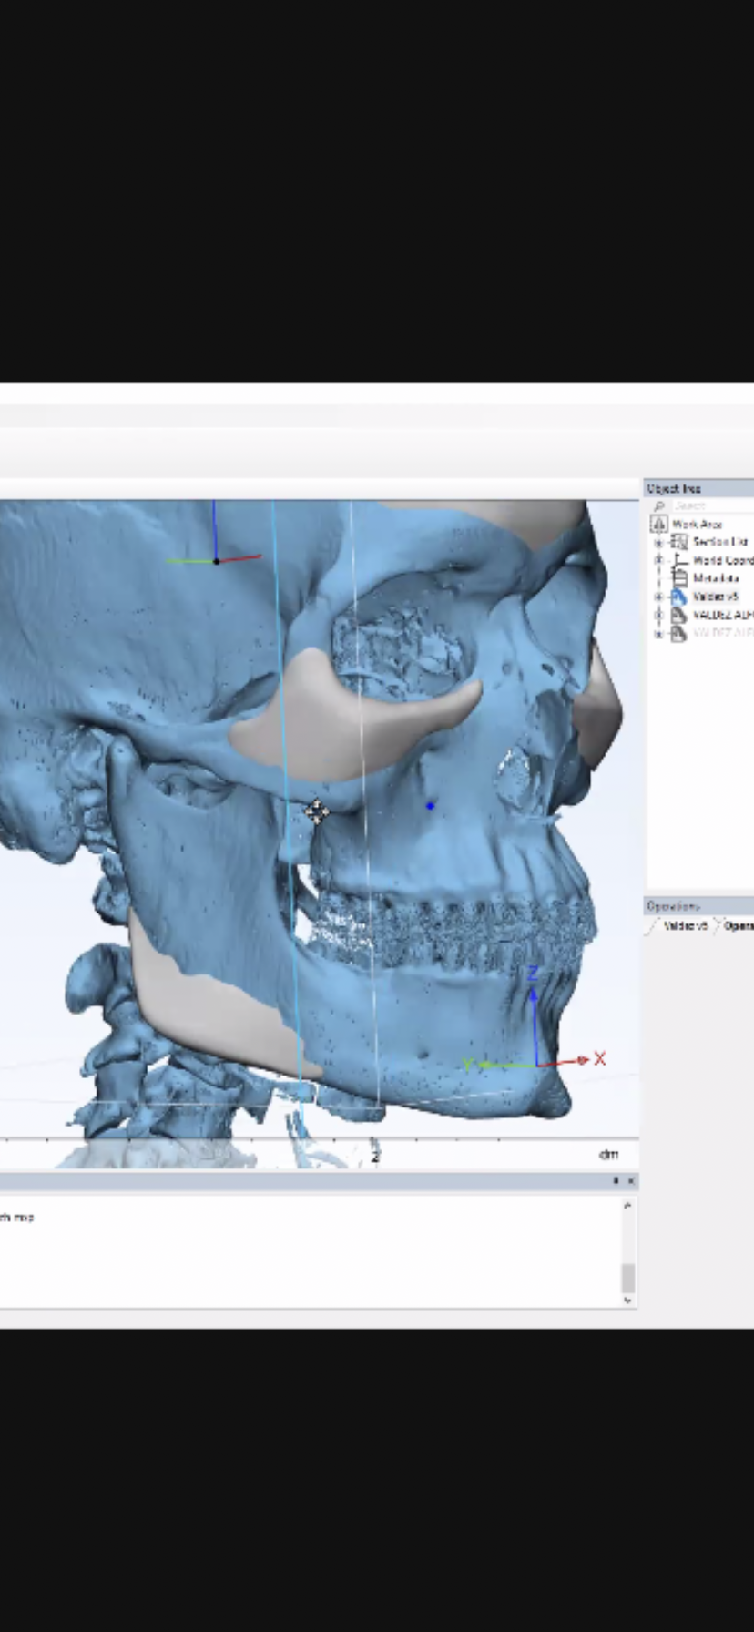Click the grey VALDEZ part icon below Valdez v5
The height and width of the screenshot is (1632, 754).
(678, 616)
